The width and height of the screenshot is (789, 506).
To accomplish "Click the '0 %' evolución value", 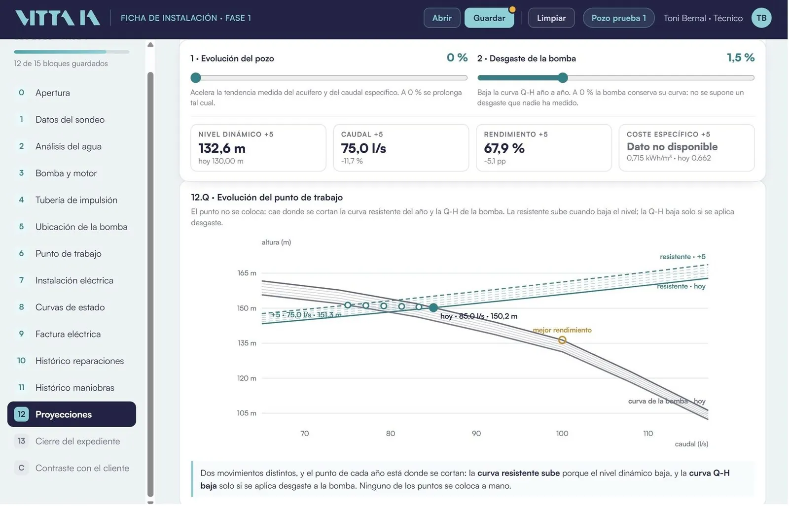I will (457, 58).
